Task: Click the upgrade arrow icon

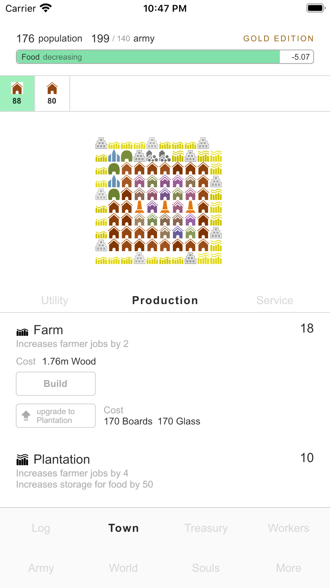Action: tap(26, 416)
